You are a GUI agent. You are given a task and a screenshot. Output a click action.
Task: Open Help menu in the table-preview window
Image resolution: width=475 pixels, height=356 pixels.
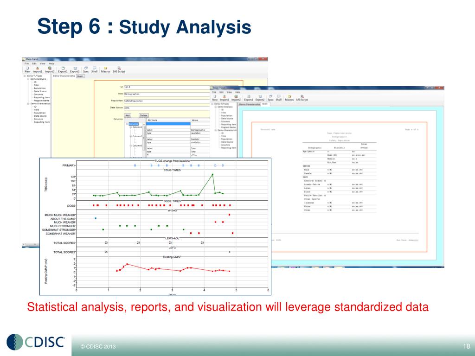pos(238,92)
